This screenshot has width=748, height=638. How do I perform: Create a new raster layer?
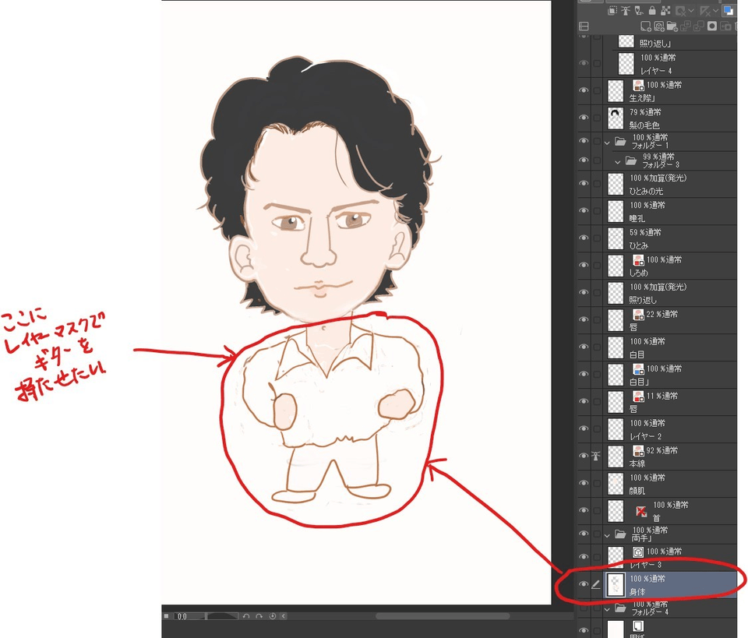(x=646, y=26)
